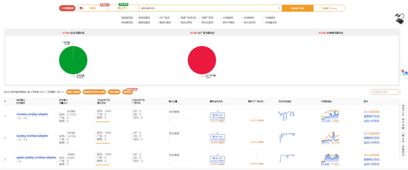
Task: Click the 41.28% traffic share value
Action: point(71,111)
